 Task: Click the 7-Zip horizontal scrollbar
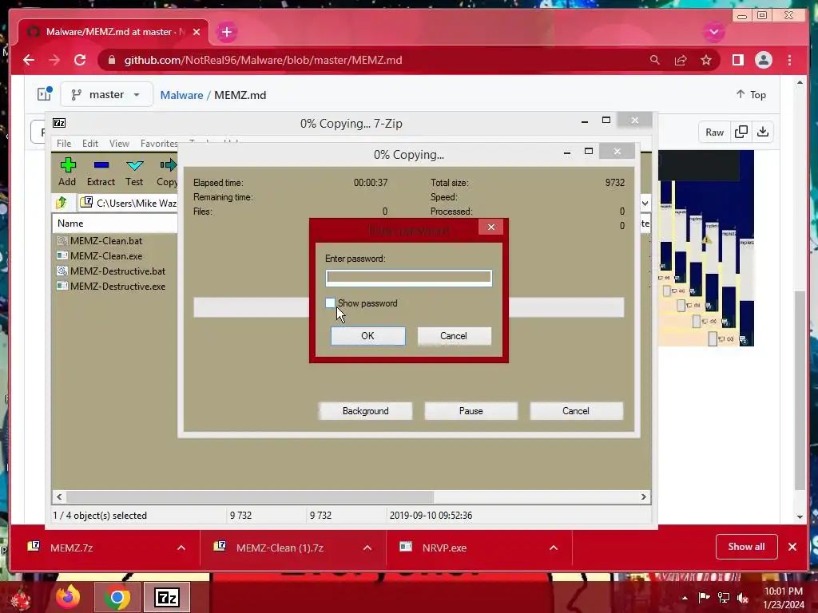(250, 496)
